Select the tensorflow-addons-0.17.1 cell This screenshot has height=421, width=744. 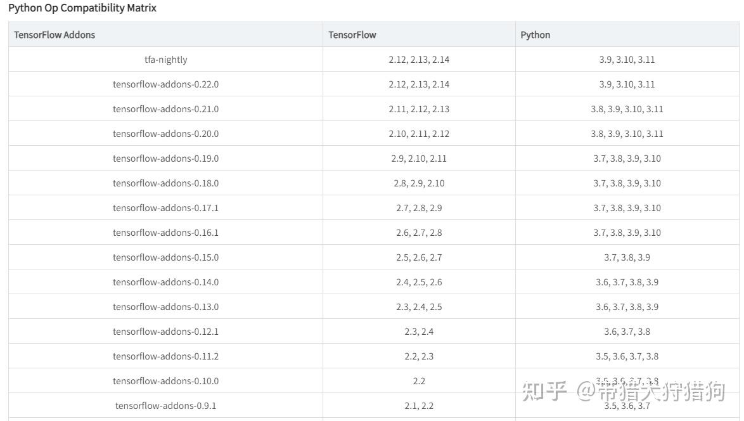(165, 208)
